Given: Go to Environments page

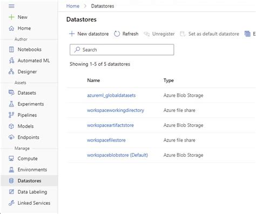Looking at the screenshot, I should 32,170.
